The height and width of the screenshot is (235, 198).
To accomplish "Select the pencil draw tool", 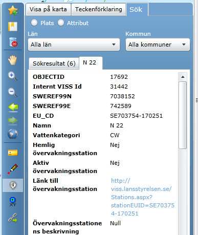I will pyautogui.click(x=13, y=168).
